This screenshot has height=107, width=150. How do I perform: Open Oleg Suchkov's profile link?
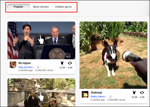click(x=26, y=67)
